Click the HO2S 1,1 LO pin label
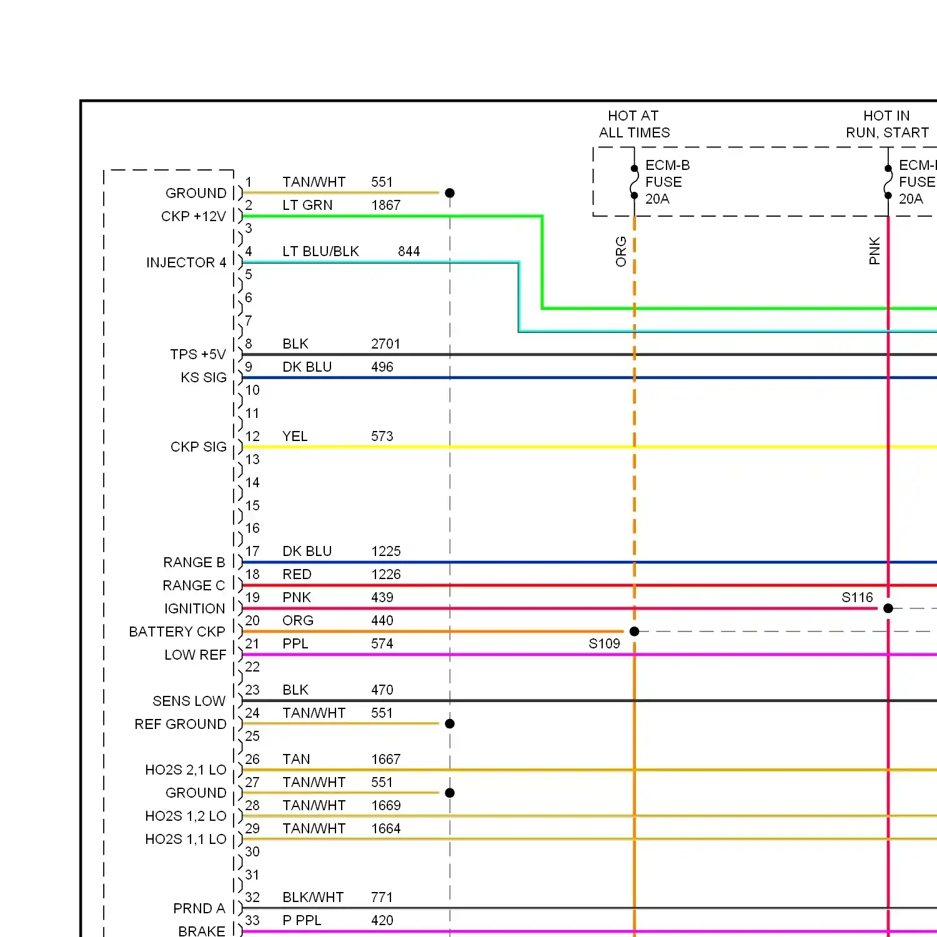 pos(186,839)
